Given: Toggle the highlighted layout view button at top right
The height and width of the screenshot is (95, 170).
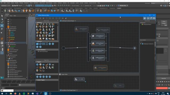Looking at the screenshot, I should point(144,18).
